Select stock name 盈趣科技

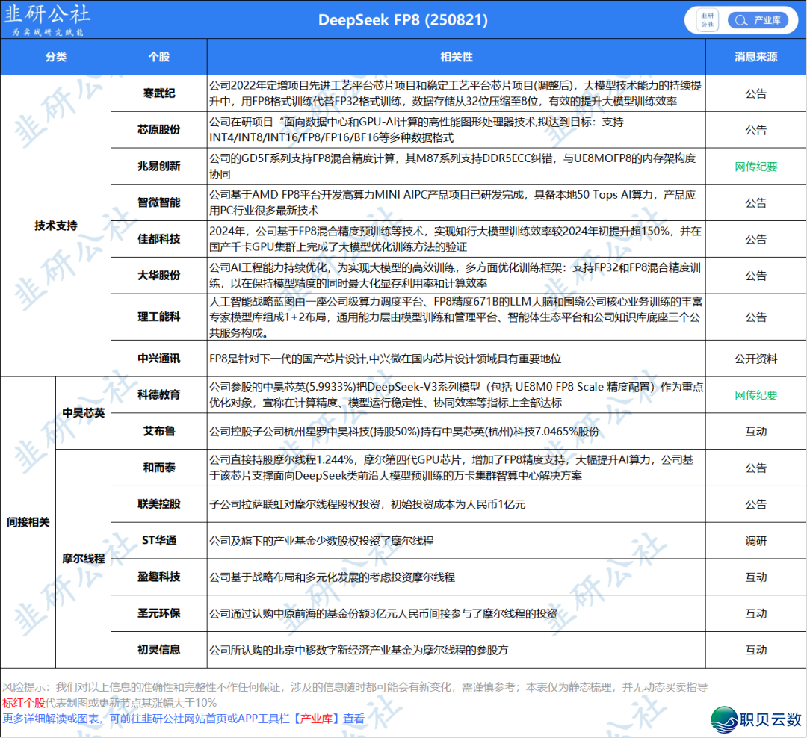pyautogui.click(x=159, y=577)
